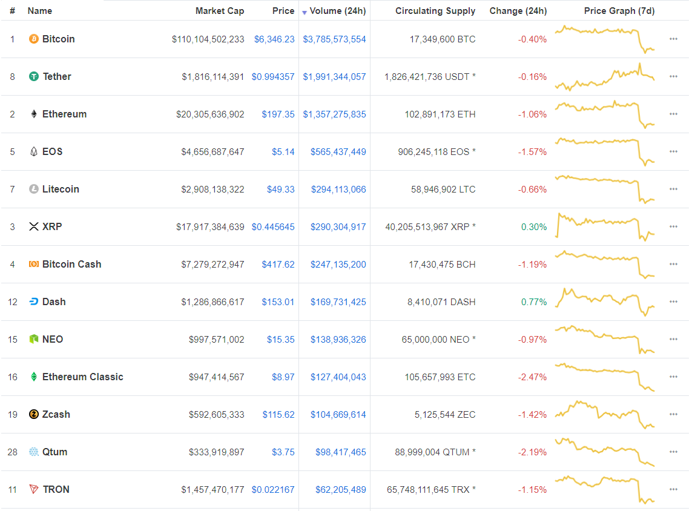Open the Tether name link
Screen dimensions: 695x511
pos(57,77)
